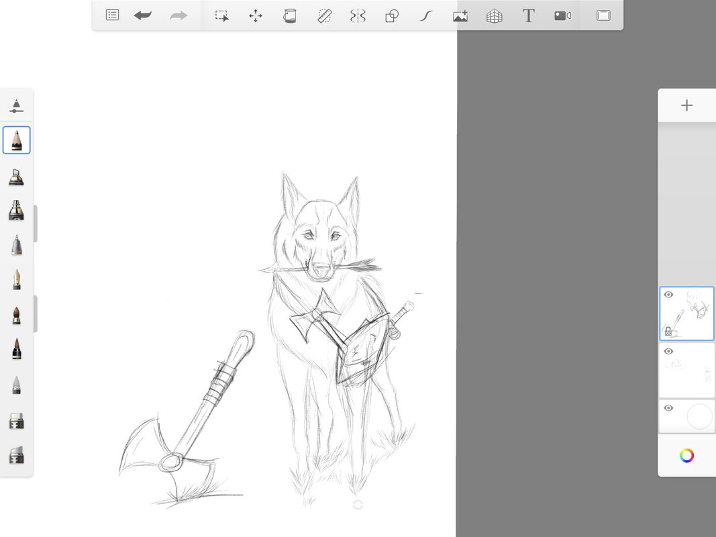The image size is (716, 537).
Task: Select the Flood Fill bucket tool
Action: [x=289, y=15]
